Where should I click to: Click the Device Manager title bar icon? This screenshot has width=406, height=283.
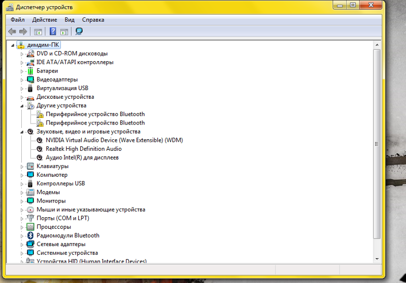[x=10, y=7]
